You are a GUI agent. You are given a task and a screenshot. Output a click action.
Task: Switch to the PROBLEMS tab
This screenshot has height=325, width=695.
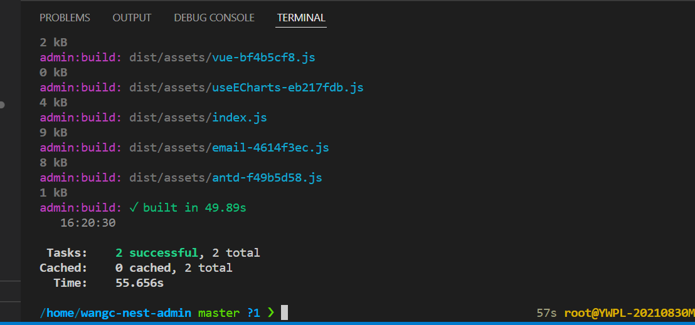65,18
